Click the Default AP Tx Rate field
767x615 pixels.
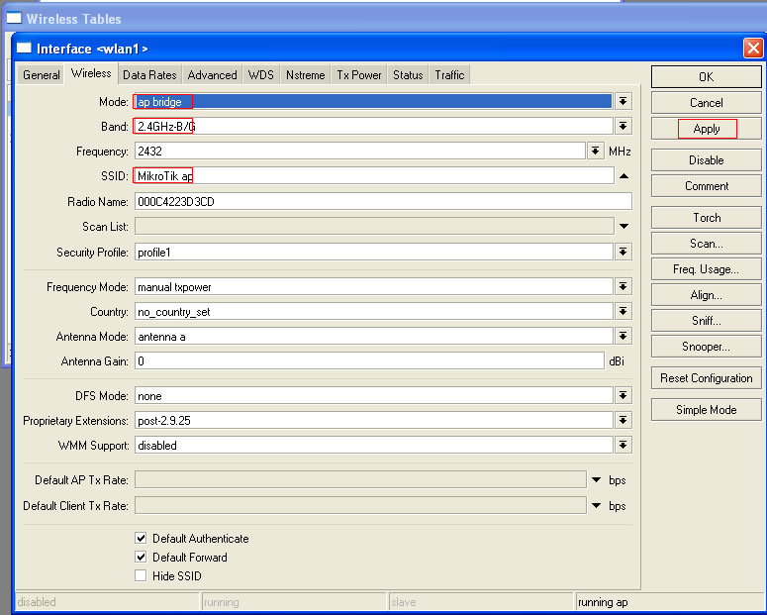pos(360,480)
